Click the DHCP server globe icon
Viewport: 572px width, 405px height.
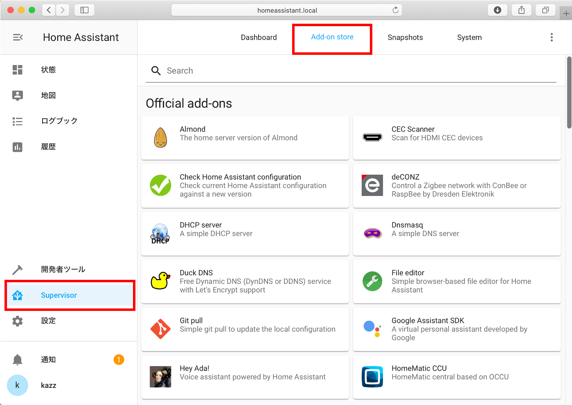tap(160, 234)
